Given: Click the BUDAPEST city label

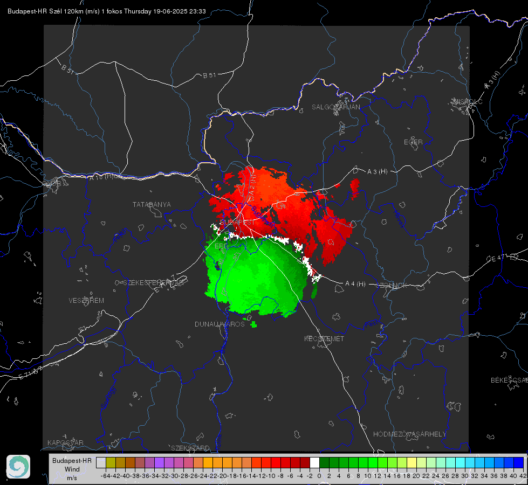Looking at the screenshot, I should point(237,223).
